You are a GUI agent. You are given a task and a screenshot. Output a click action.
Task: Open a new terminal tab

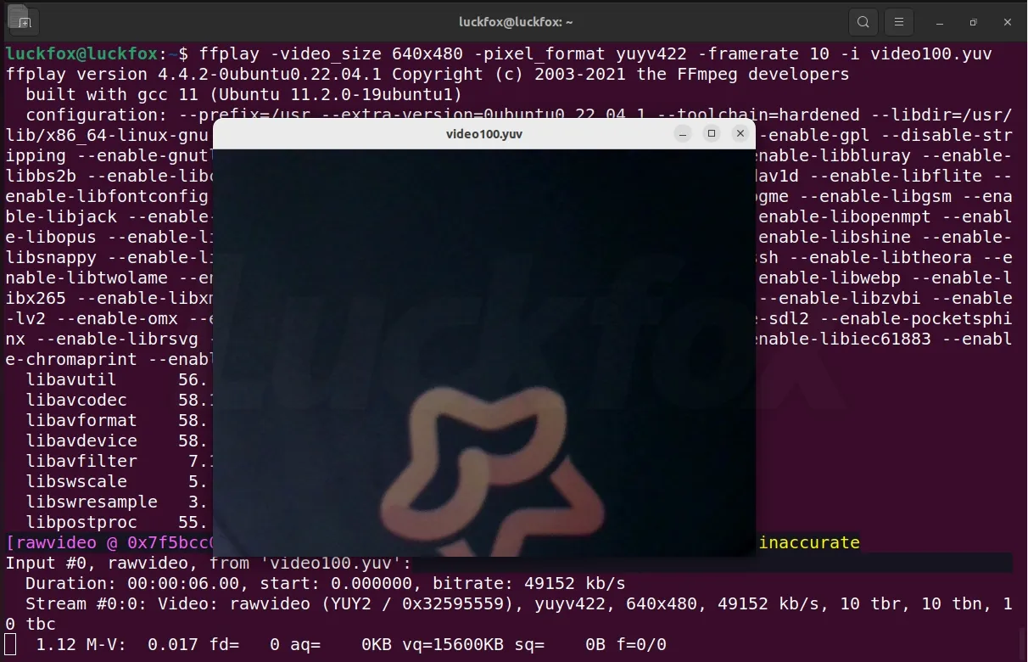tap(24, 22)
